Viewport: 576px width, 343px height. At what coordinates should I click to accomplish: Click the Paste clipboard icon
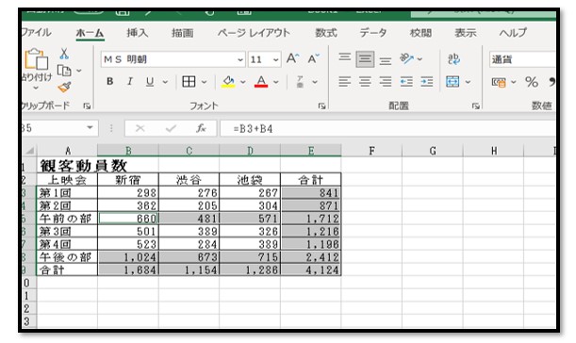(37, 58)
